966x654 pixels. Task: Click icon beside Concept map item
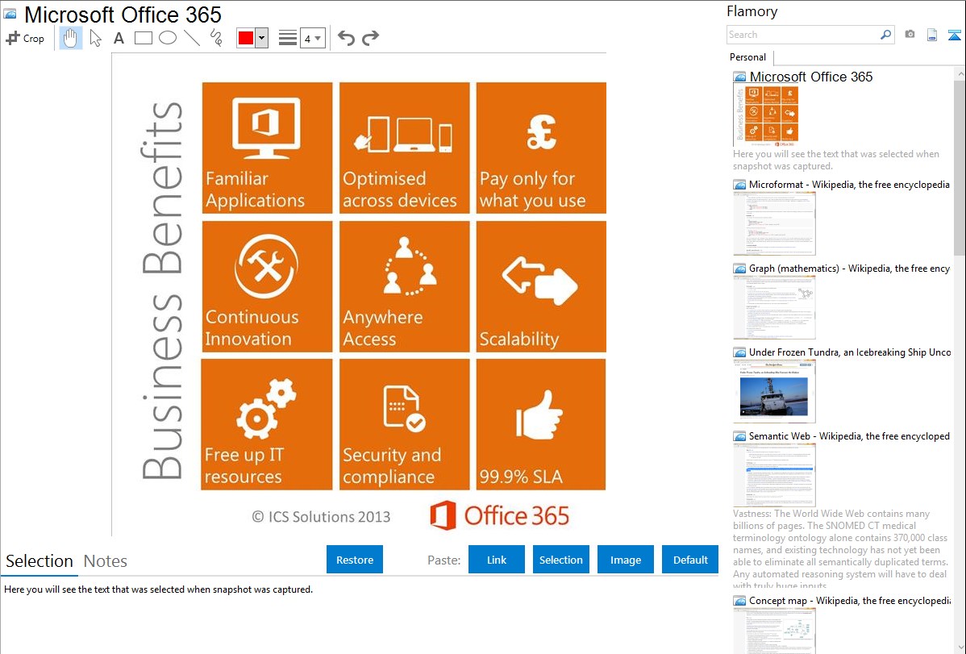coord(740,601)
